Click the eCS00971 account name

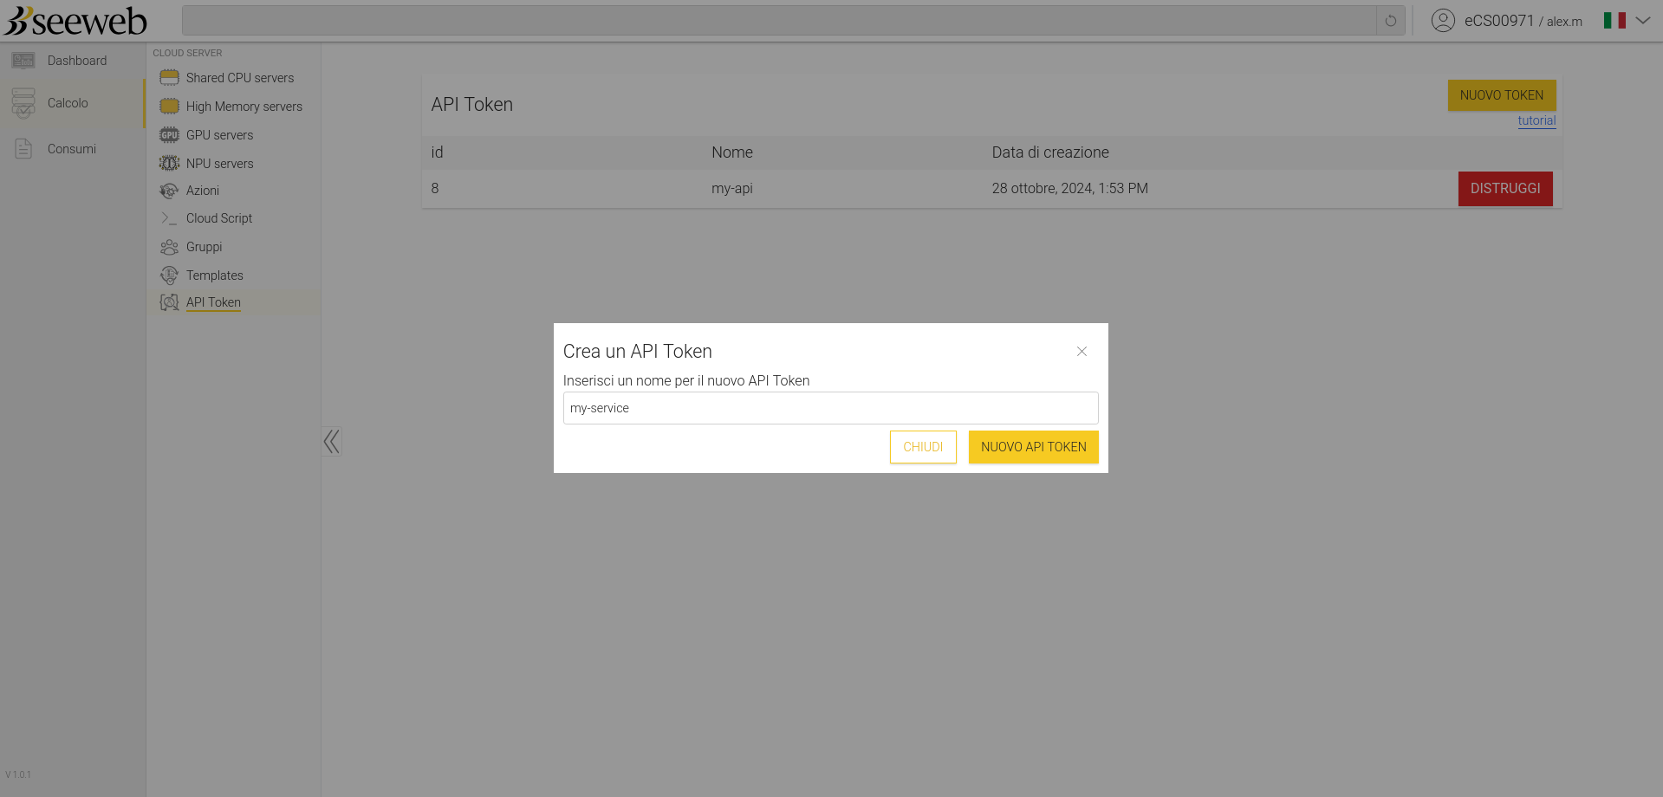click(1499, 21)
